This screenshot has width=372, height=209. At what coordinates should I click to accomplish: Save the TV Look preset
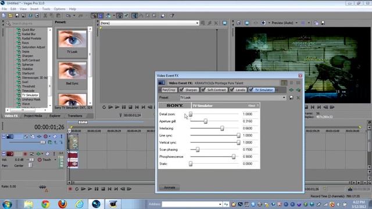(291, 98)
